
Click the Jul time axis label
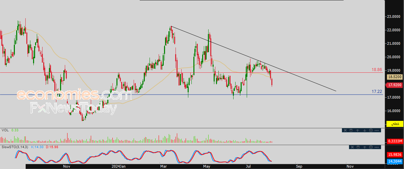pyautogui.click(x=249, y=166)
